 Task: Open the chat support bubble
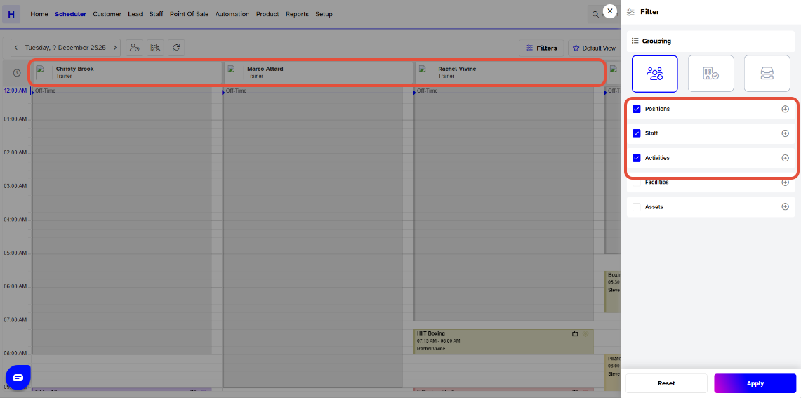click(x=18, y=378)
